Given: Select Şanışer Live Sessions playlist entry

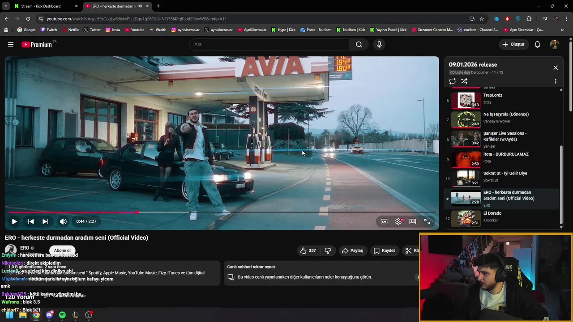Looking at the screenshot, I should coord(501,139).
